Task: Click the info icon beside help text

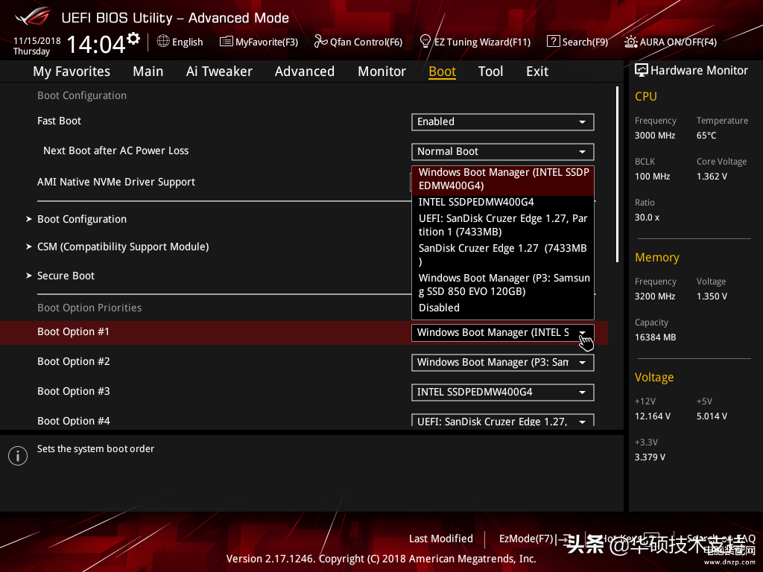Action: [18, 456]
